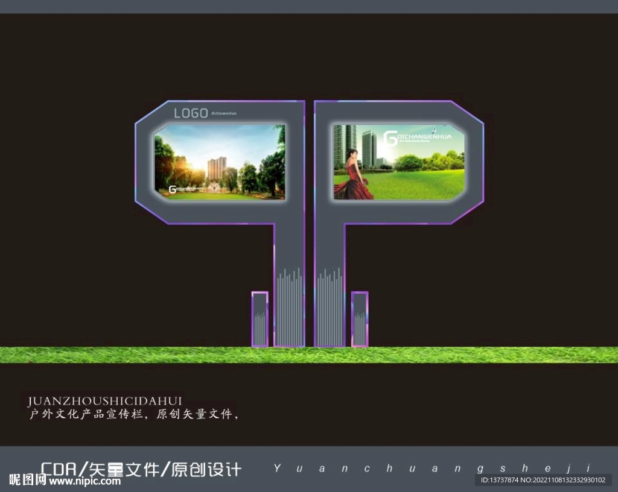Click the dichanwenhua small text beside LOGO
The width and height of the screenshot is (618, 492).
(224, 113)
